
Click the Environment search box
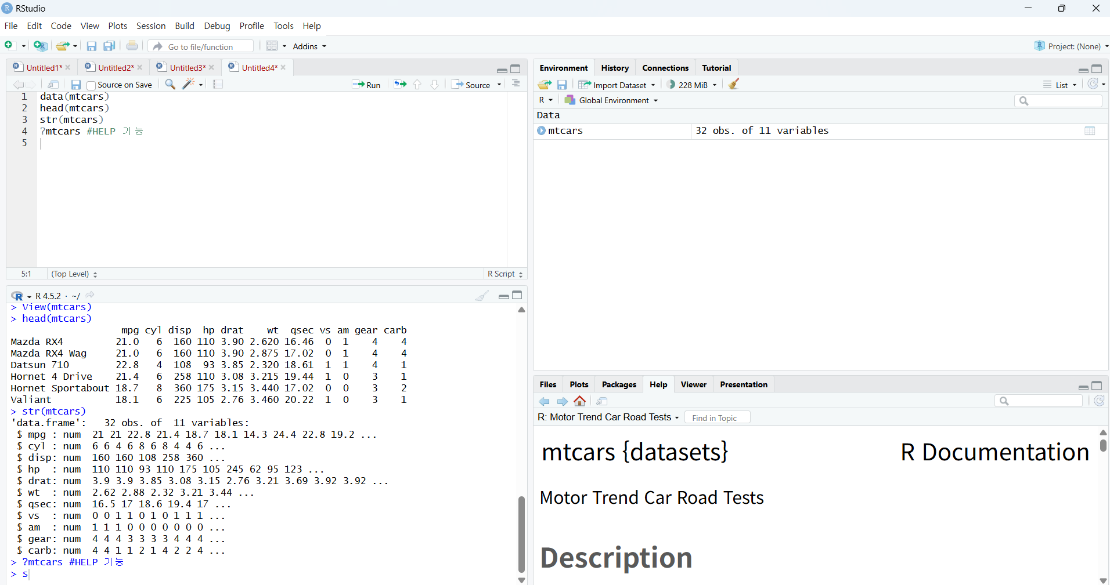(1058, 101)
